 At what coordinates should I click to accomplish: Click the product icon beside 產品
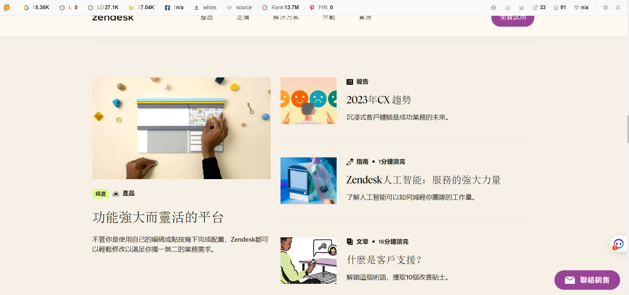click(116, 194)
